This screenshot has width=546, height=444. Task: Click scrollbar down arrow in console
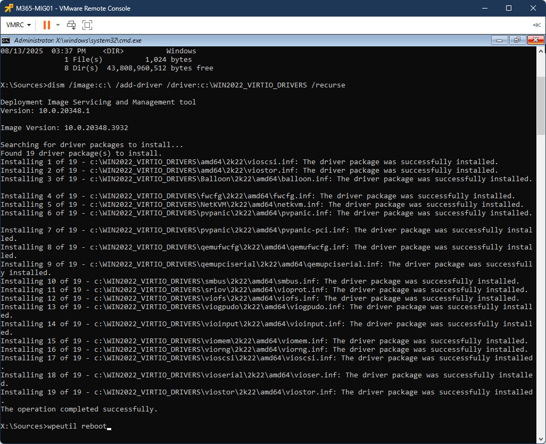pos(541,439)
